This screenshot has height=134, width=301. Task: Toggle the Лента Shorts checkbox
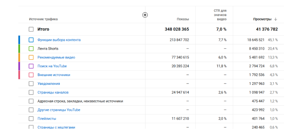point(31,48)
